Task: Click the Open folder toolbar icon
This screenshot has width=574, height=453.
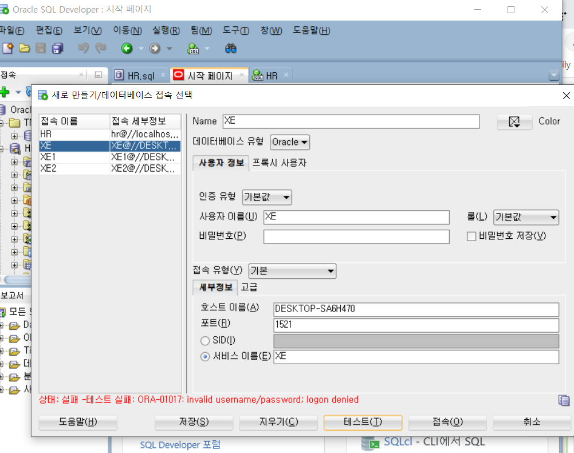Action: [24, 48]
